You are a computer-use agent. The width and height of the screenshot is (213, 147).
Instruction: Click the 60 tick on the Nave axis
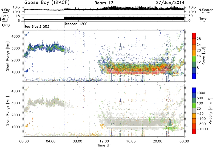tap(191, 16)
